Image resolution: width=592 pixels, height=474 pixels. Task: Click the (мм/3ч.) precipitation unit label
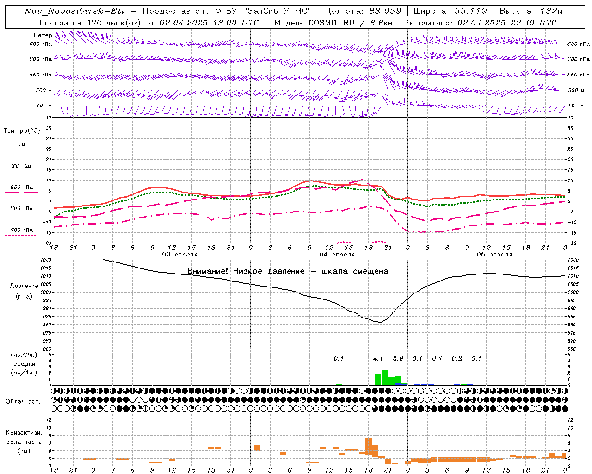[x=24, y=355]
